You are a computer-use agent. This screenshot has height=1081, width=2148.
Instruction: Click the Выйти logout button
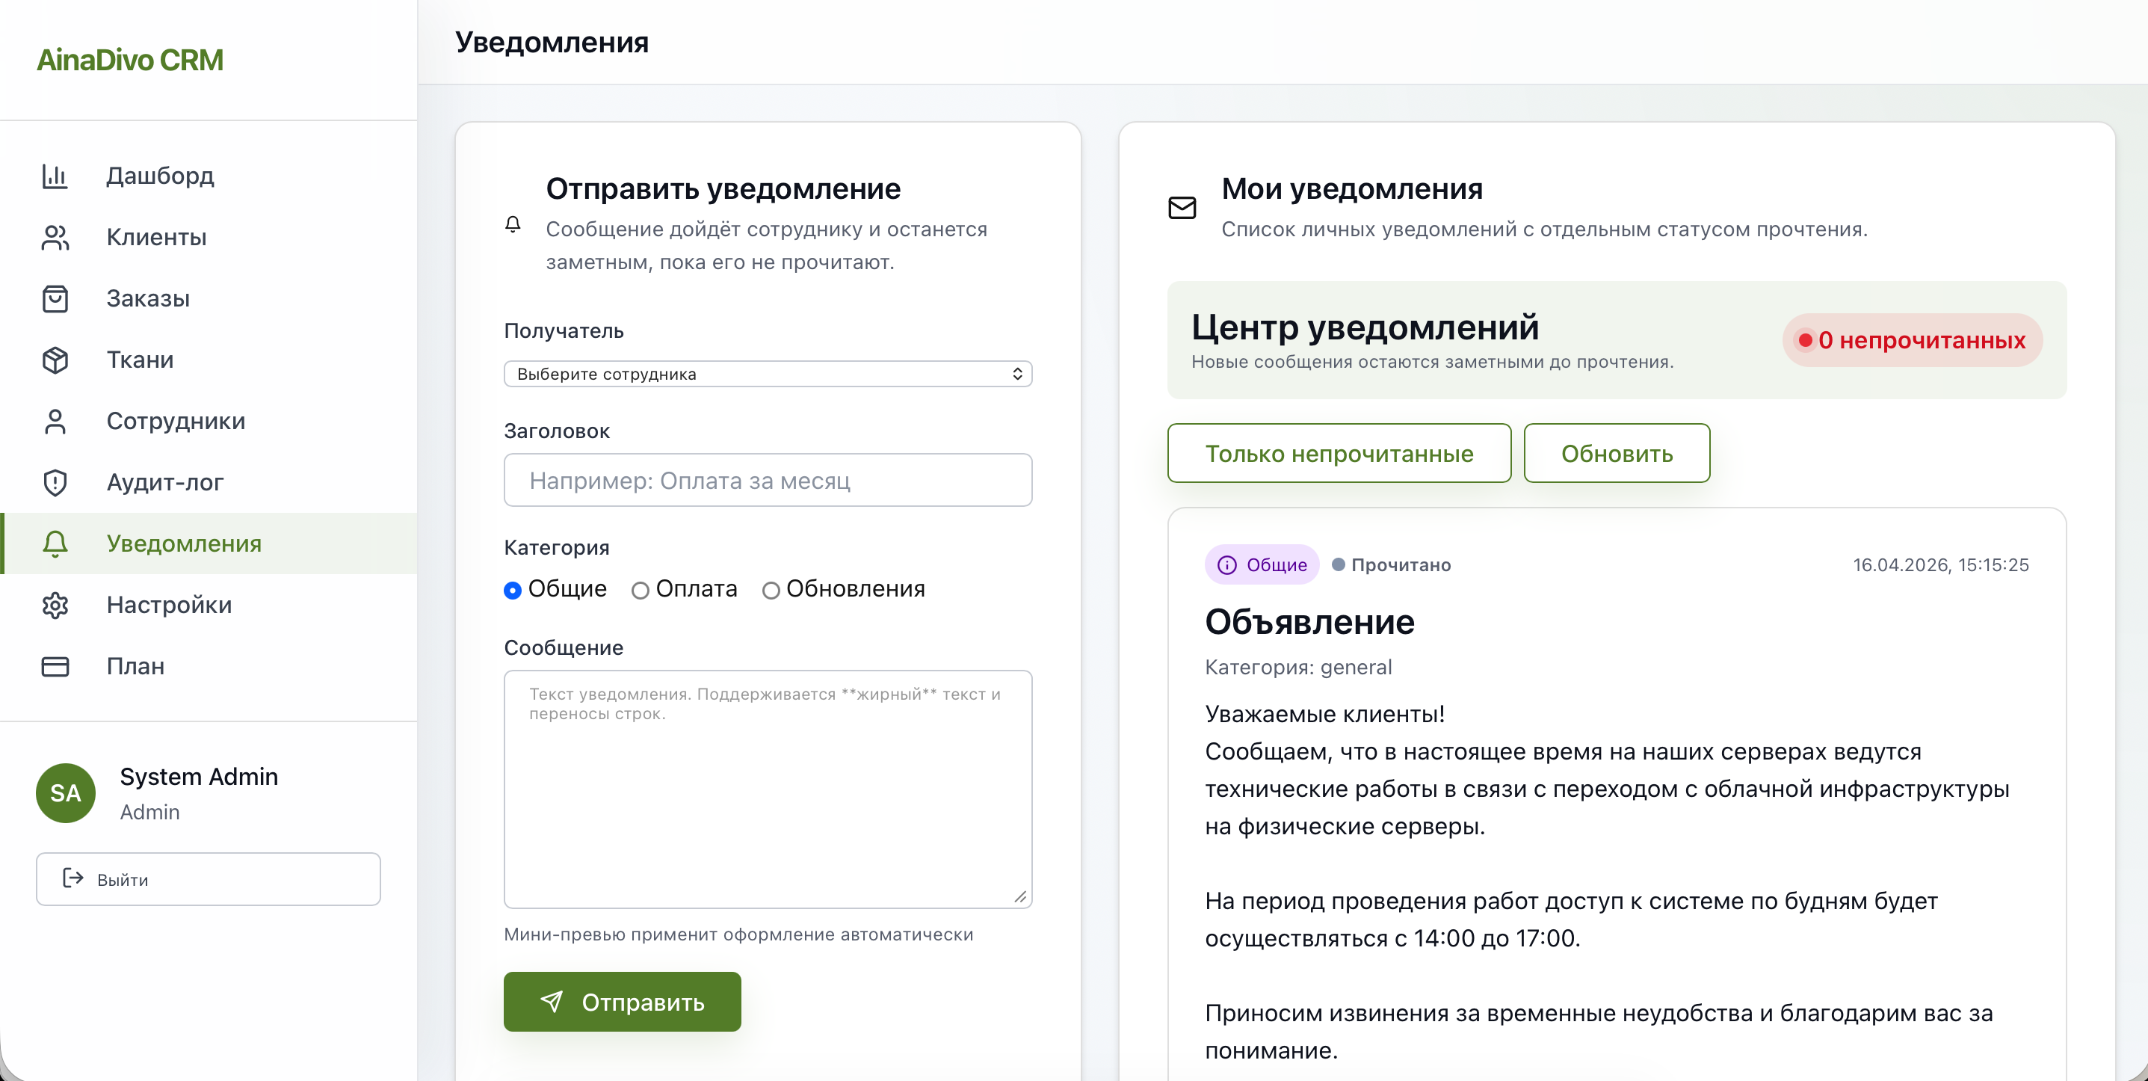click(x=209, y=878)
